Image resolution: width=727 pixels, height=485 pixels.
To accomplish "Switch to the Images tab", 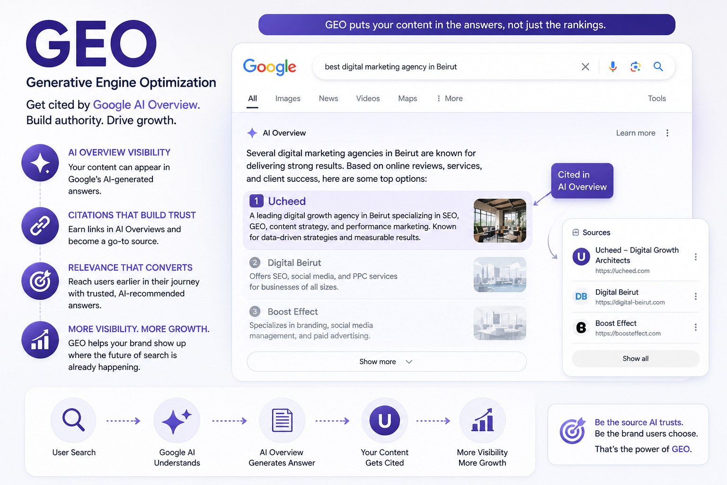I will [x=288, y=99].
